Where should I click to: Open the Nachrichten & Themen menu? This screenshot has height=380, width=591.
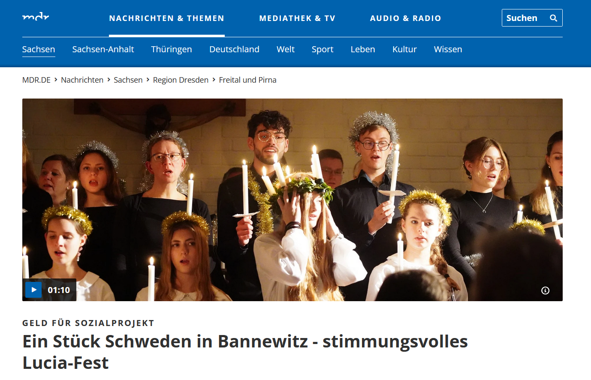tap(167, 18)
